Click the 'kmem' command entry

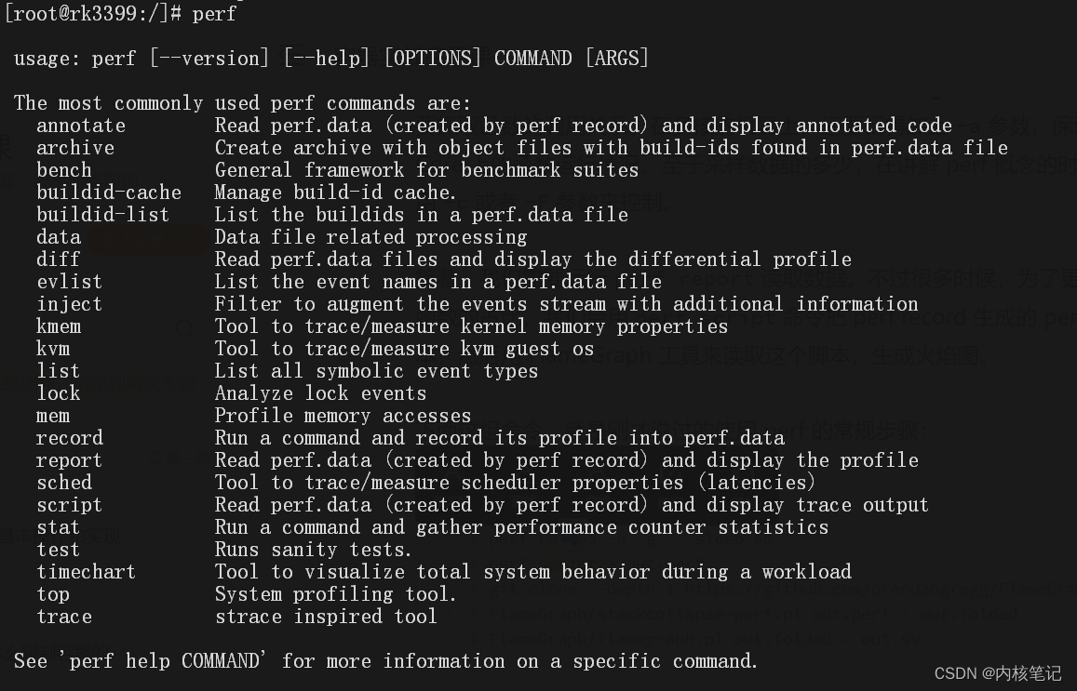[x=59, y=326]
